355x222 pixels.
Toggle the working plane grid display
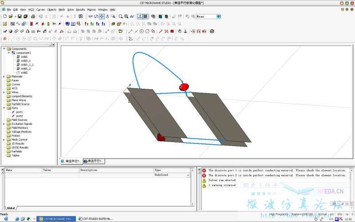[x=146, y=16]
